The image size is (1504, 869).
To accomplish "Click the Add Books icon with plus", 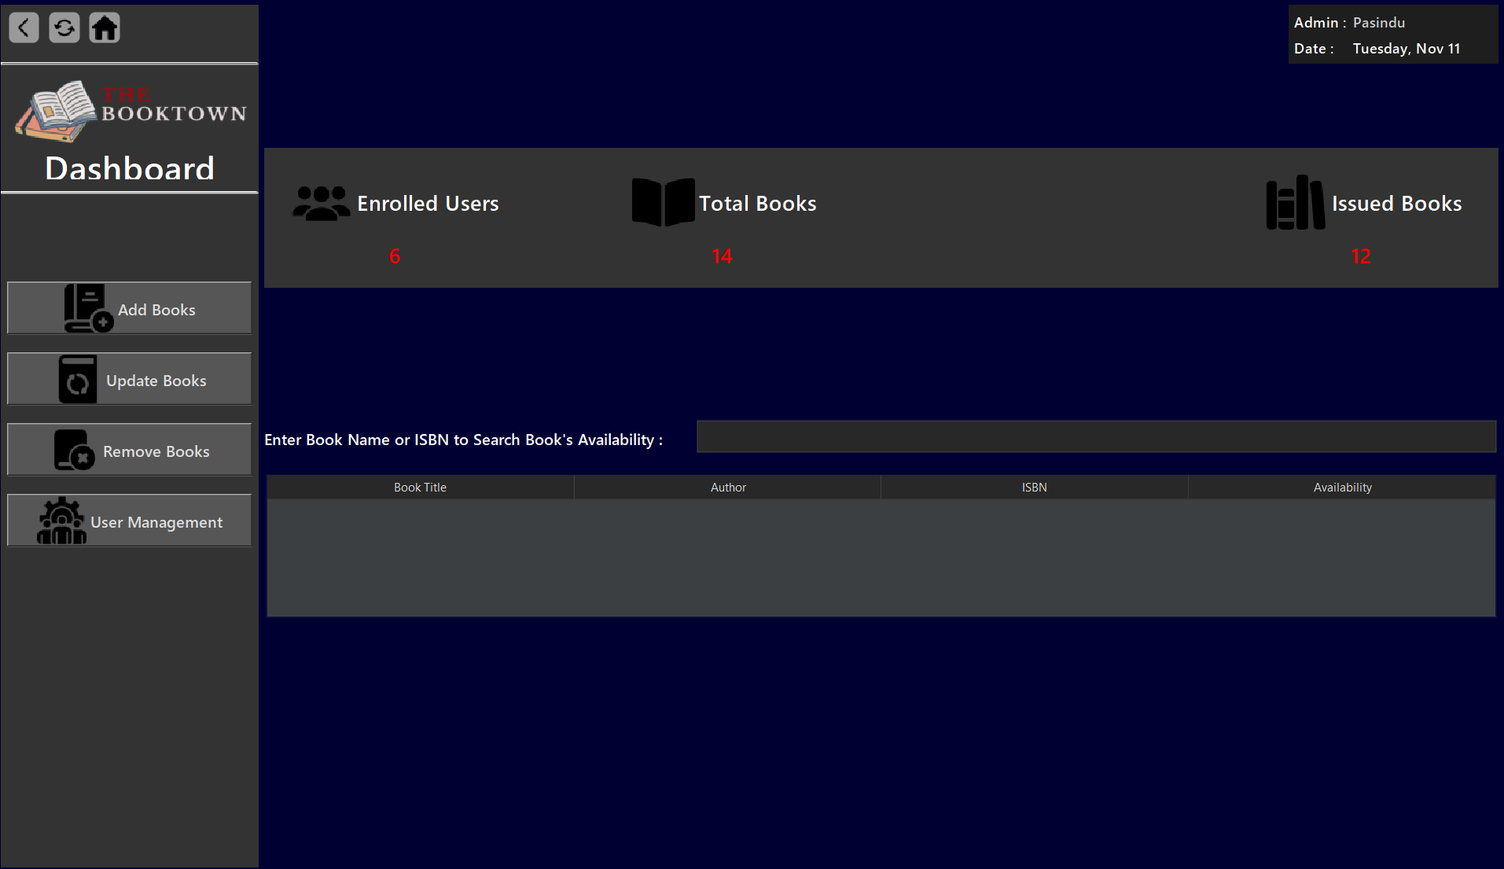I will point(88,308).
